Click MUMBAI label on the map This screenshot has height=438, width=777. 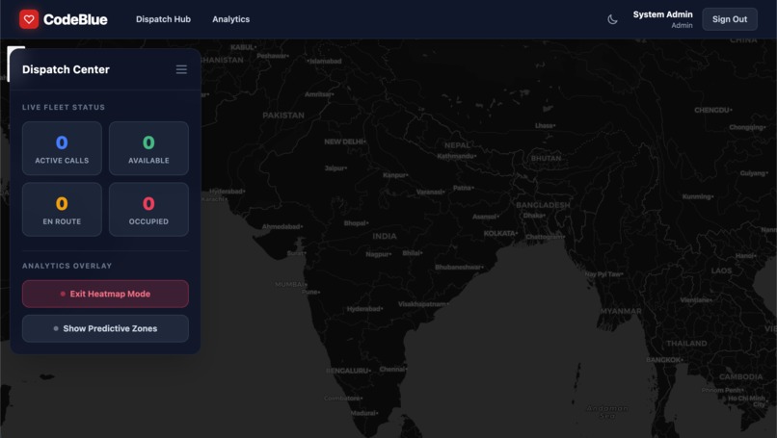tap(290, 284)
